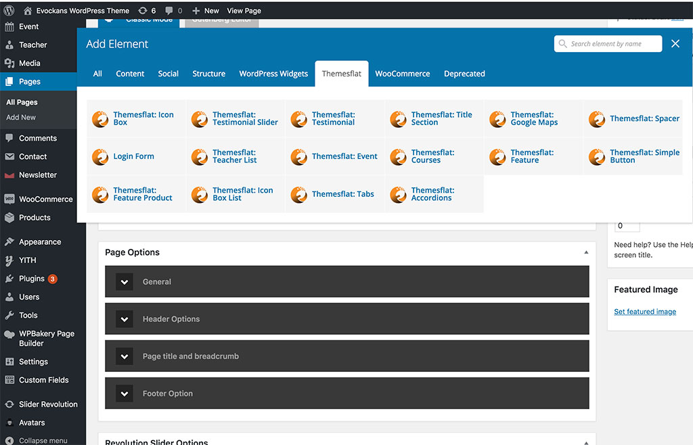Viewport: 693px width, 445px height.
Task: Open the Users icon in sidebar
Action: pos(9,297)
